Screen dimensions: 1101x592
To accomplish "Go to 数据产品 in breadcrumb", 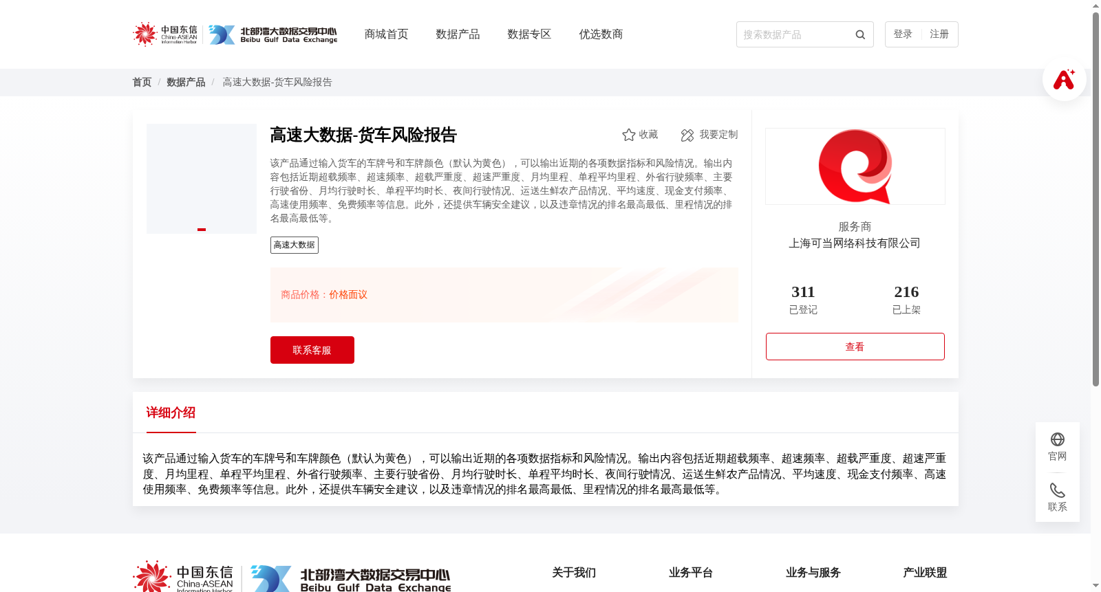I will (x=186, y=82).
